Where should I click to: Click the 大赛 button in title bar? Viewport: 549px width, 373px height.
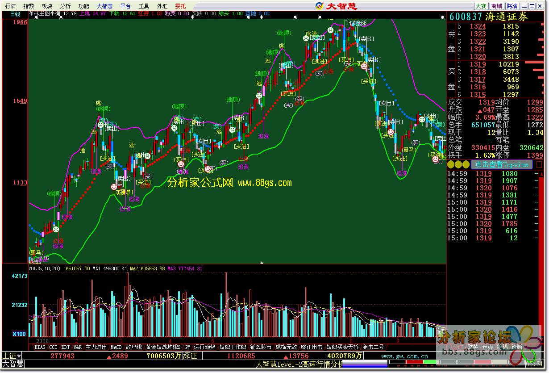(x=481, y=6)
